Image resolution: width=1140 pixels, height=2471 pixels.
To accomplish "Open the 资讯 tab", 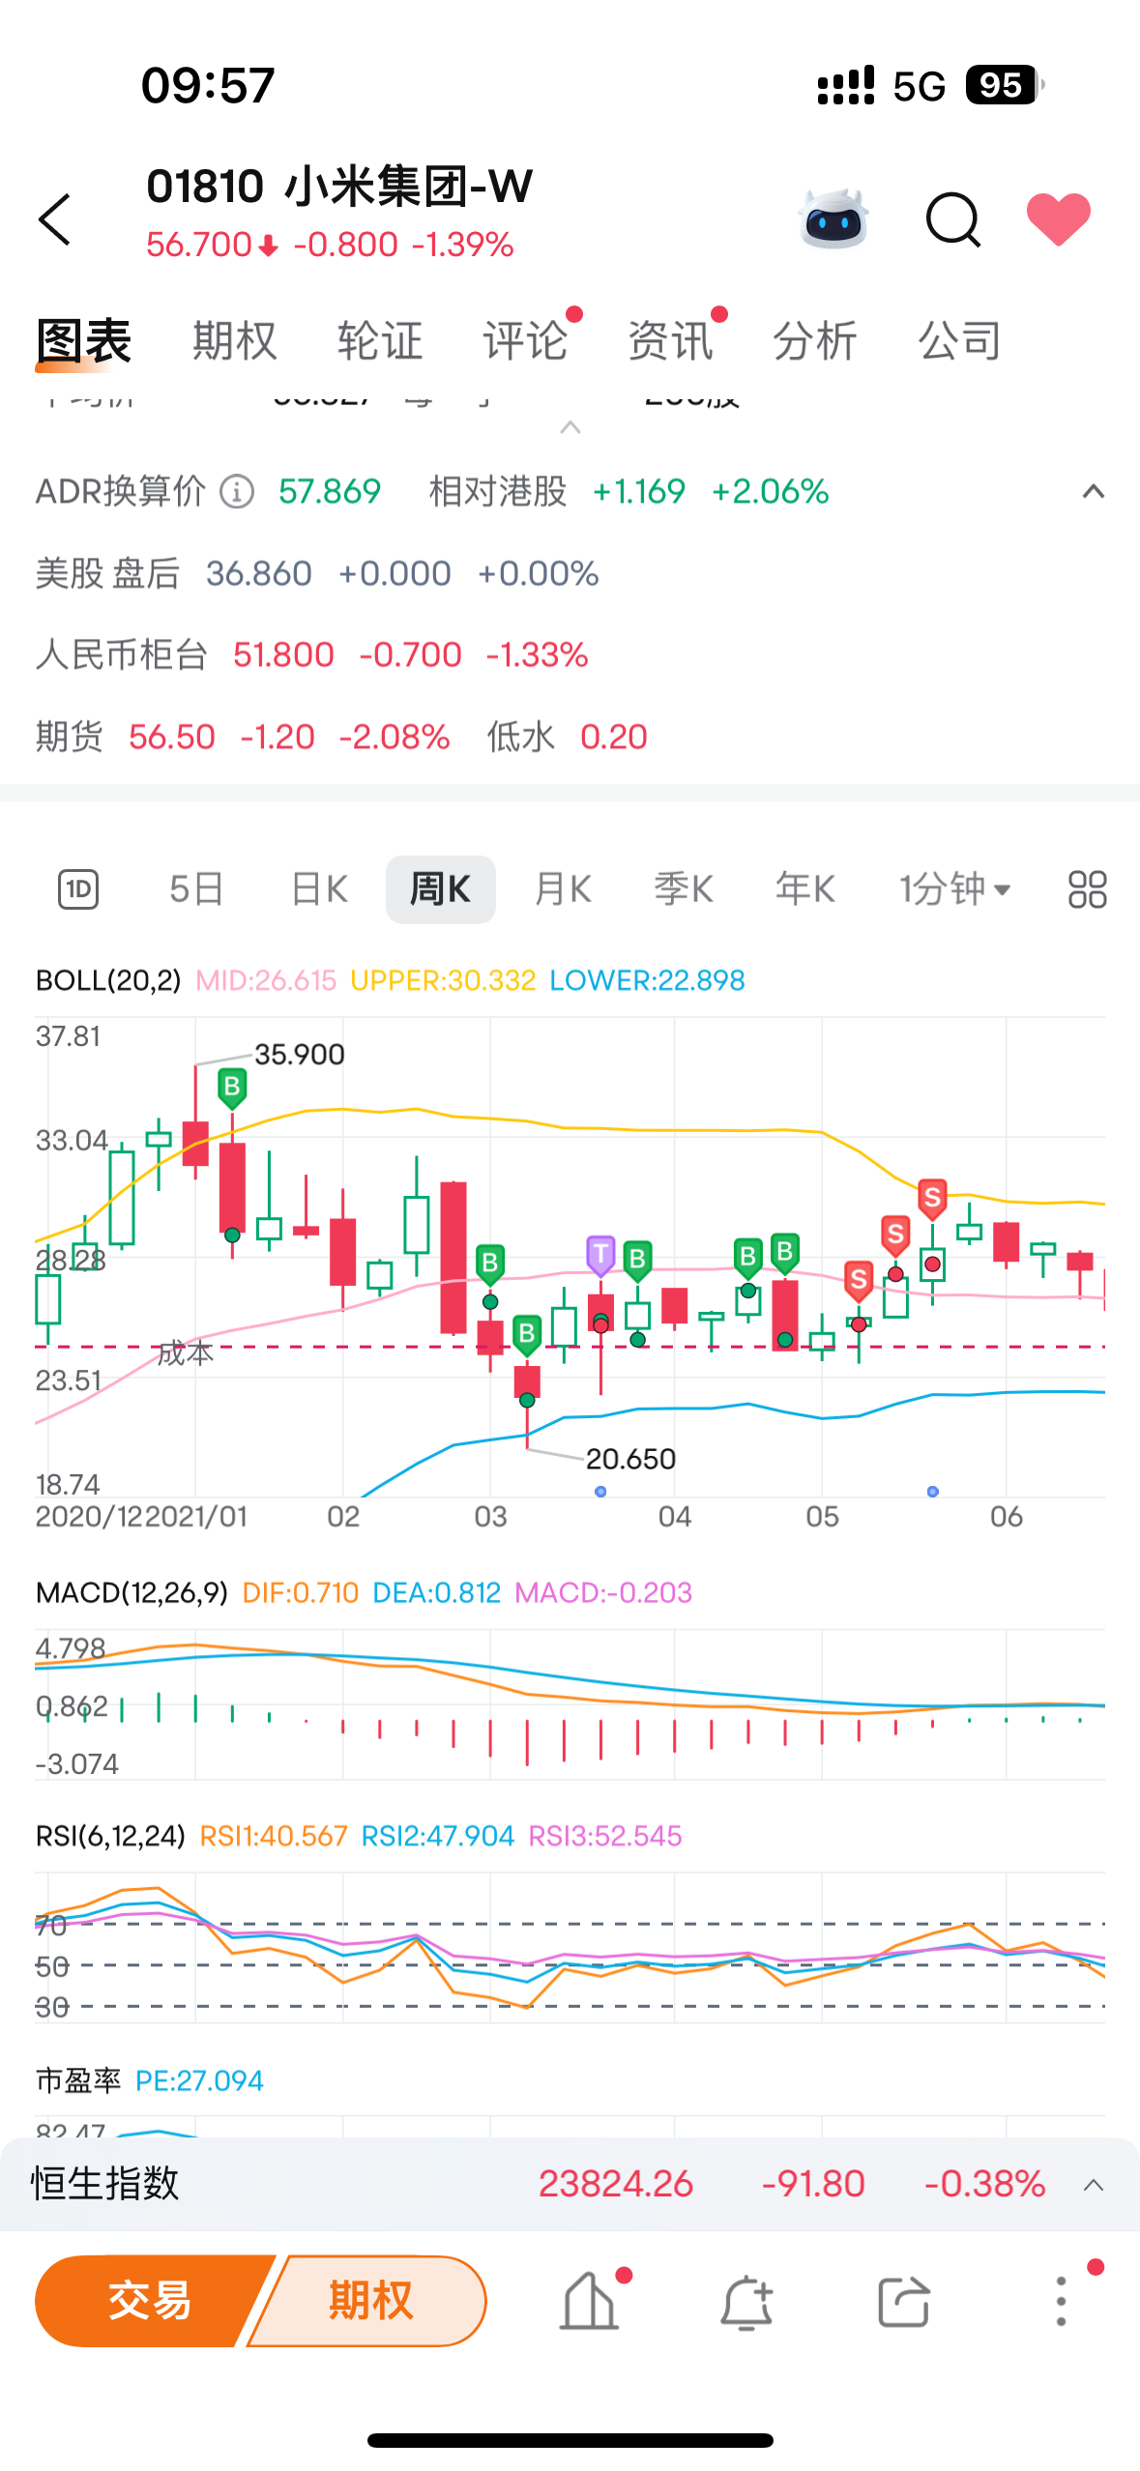I will point(670,341).
